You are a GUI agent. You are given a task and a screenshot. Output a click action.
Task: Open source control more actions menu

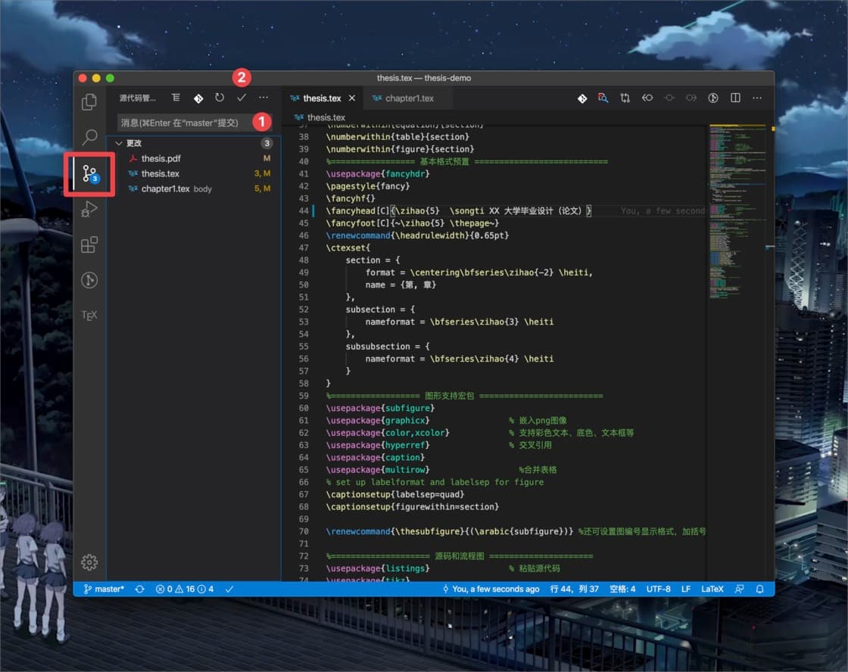click(263, 98)
